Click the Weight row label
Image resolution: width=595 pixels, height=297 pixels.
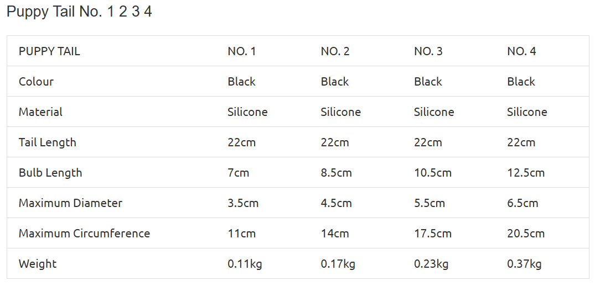coord(38,264)
